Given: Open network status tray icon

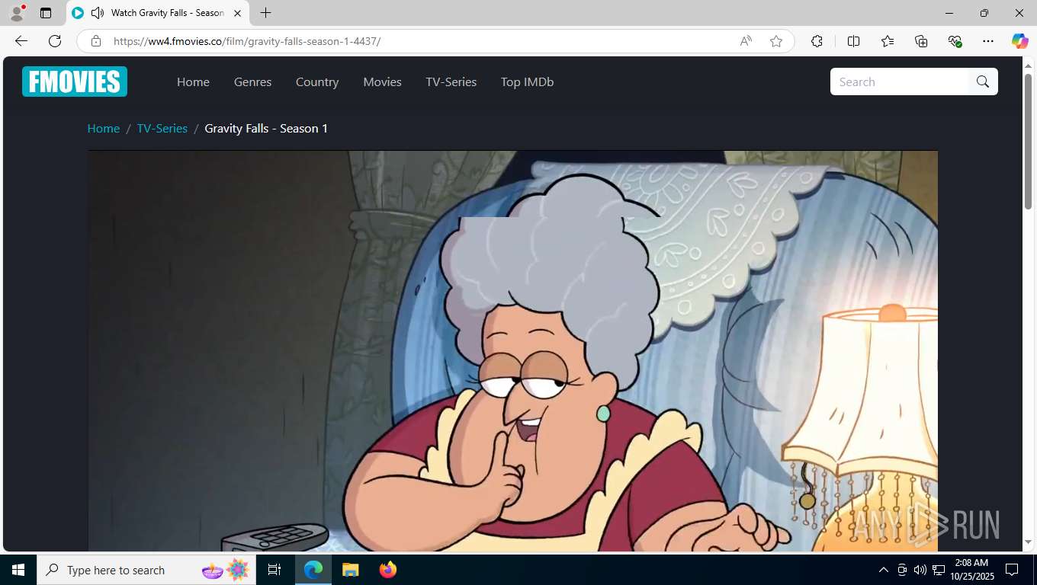Looking at the screenshot, I should [939, 570].
